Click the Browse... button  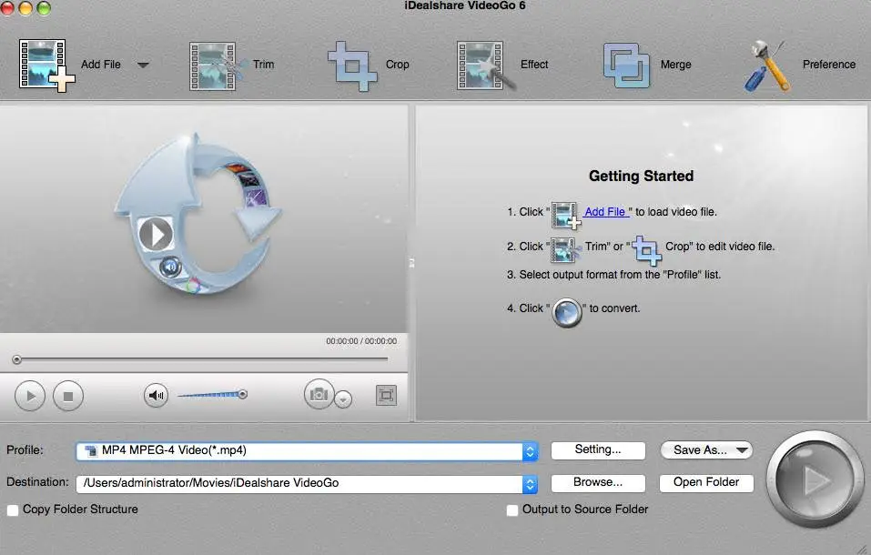tap(598, 483)
